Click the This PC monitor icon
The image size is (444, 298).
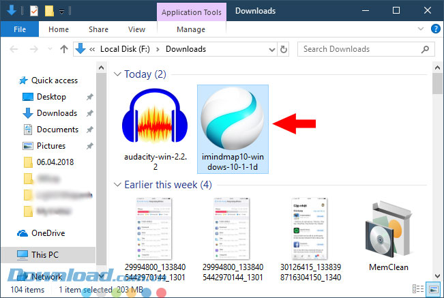pyautogui.click(x=23, y=255)
